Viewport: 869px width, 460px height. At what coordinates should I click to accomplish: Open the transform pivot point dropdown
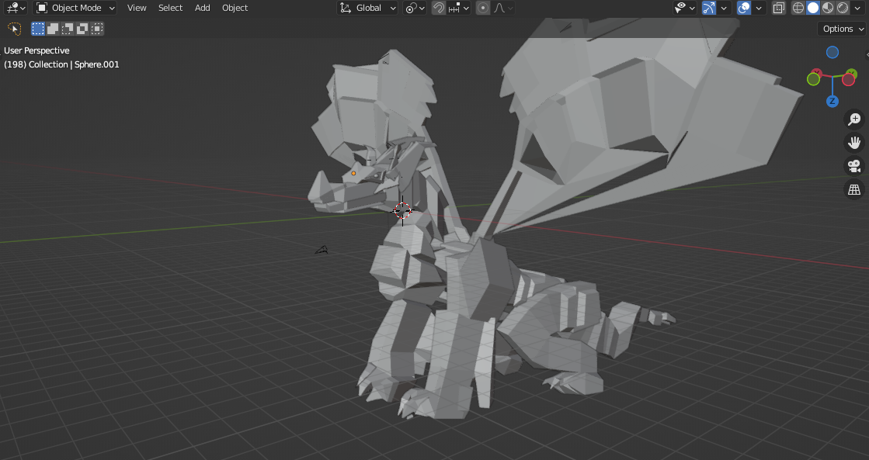tap(415, 8)
